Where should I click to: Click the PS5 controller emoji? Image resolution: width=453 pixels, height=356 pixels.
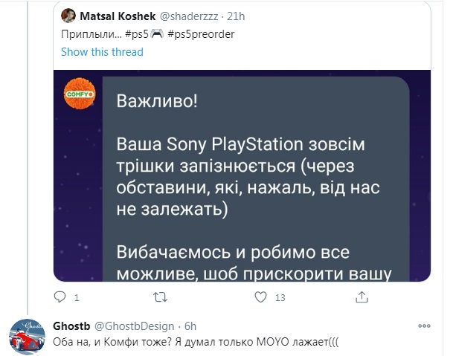point(157,34)
